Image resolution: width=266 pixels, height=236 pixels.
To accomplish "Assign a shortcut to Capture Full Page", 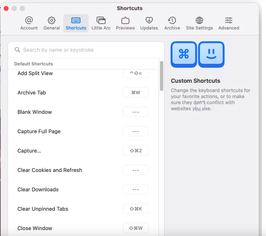I will (135, 132).
